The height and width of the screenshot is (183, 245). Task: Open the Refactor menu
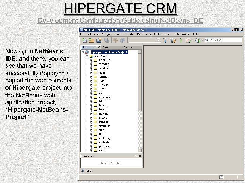[130, 34]
